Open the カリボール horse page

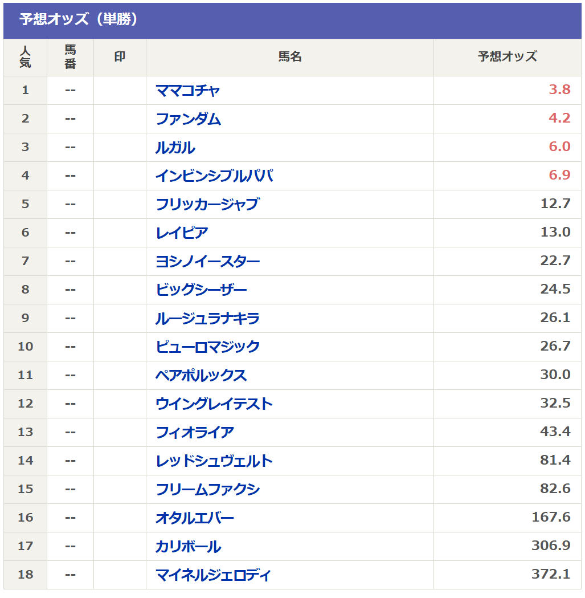tap(188, 547)
